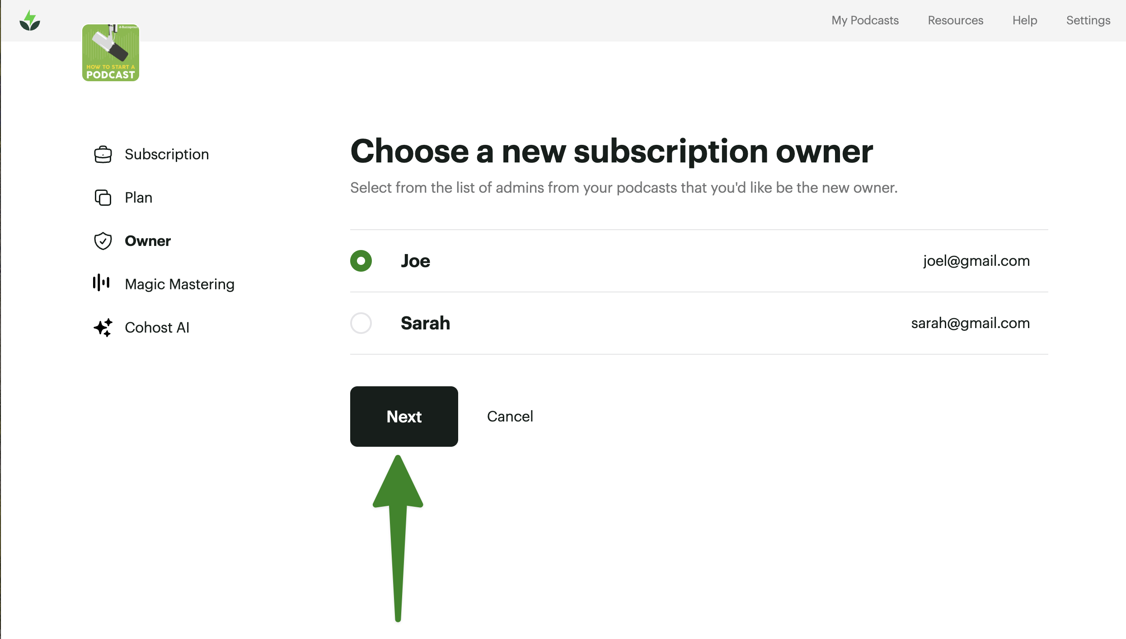Click the Owner shield checkmark icon
Image resolution: width=1126 pixels, height=639 pixels.
click(x=103, y=241)
